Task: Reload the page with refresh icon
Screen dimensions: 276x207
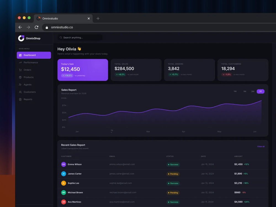Action: [x=36, y=27]
